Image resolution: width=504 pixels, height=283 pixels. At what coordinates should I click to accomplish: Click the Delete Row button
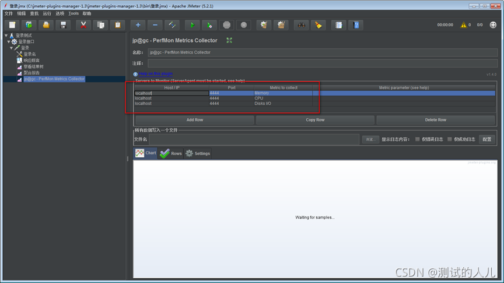point(436,120)
